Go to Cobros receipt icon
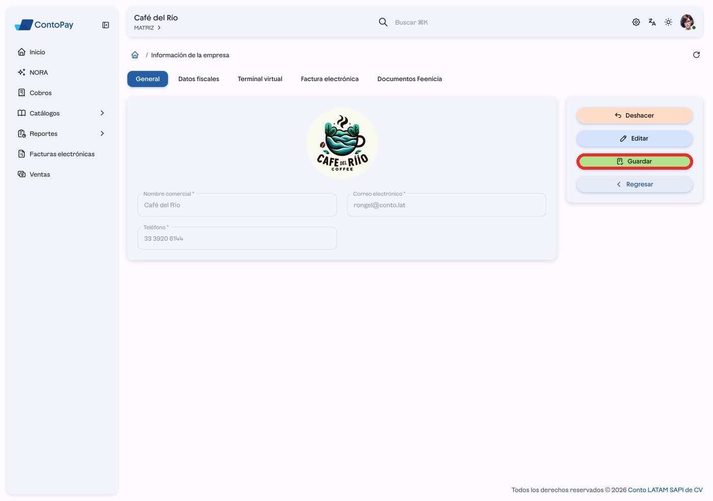Viewport: 713px width, 501px height. coord(21,93)
